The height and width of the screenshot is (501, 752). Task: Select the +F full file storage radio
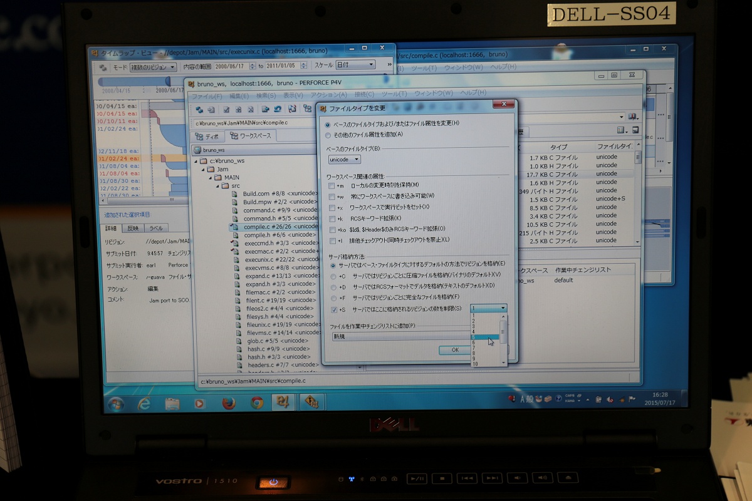click(x=333, y=297)
